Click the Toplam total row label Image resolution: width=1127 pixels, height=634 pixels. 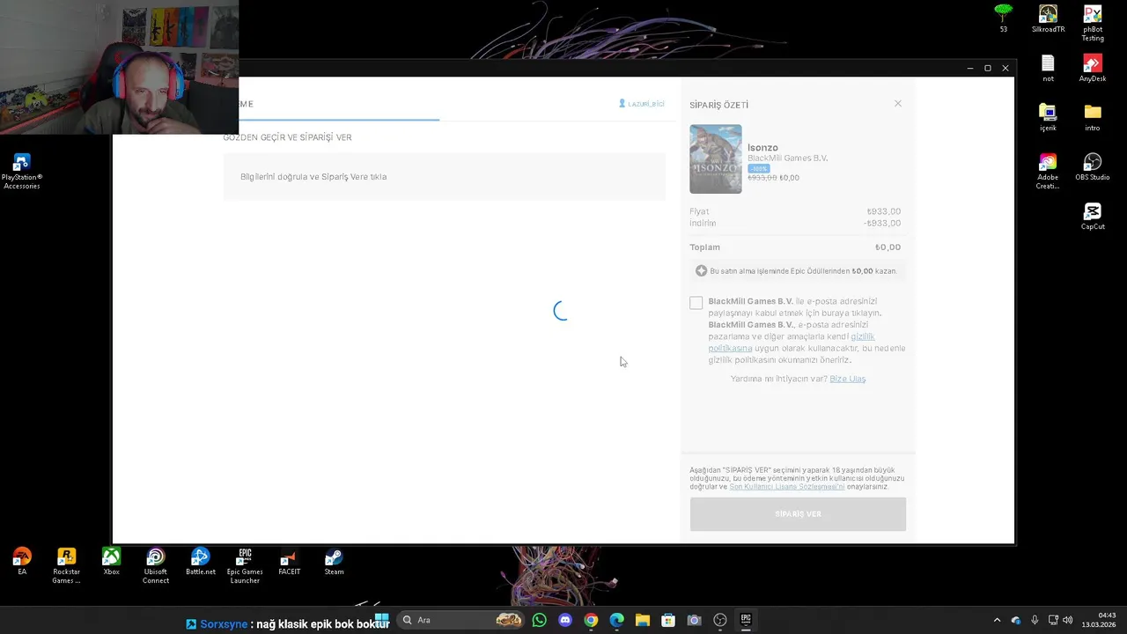pos(705,247)
